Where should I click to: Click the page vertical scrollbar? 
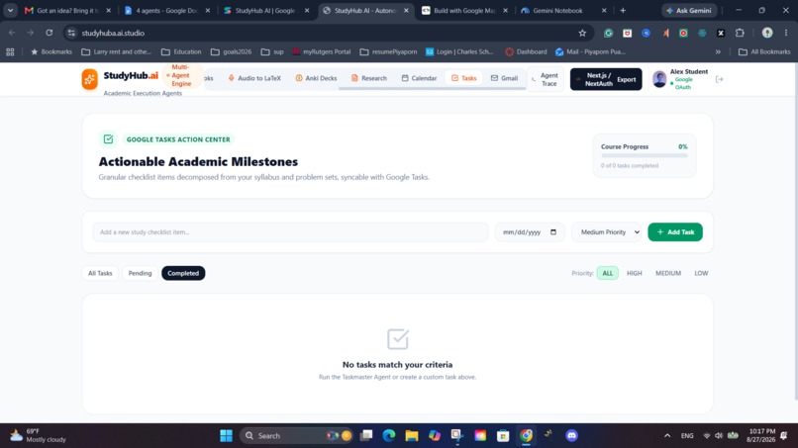point(795,231)
